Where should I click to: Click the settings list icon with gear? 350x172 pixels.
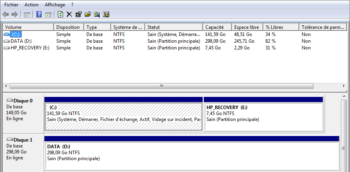[106, 15]
